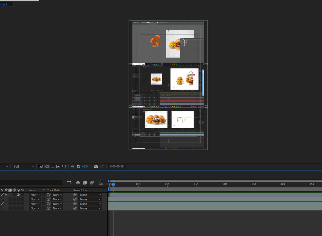
Task: Click the timeline current-time indicator handle
Action: pos(113,185)
